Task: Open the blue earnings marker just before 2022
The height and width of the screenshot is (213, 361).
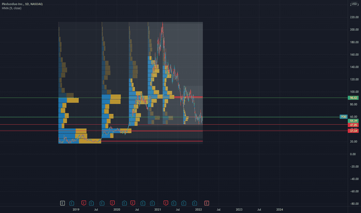Action: tap(194, 203)
